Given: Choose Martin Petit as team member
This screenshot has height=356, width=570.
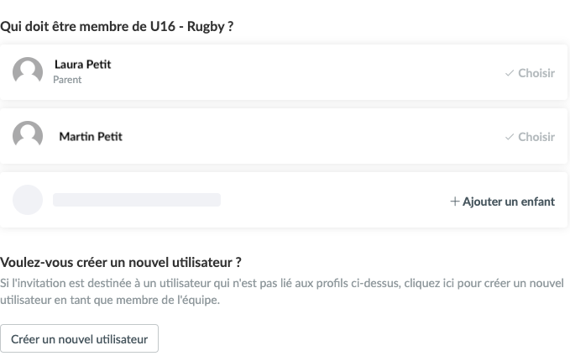Looking at the screenshot, I should pos(530,137).
